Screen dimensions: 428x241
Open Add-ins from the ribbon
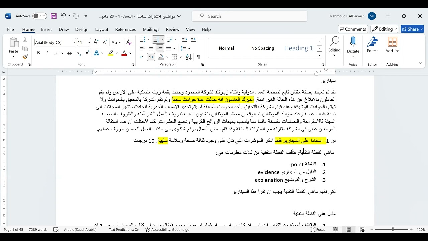pos(392,45)
